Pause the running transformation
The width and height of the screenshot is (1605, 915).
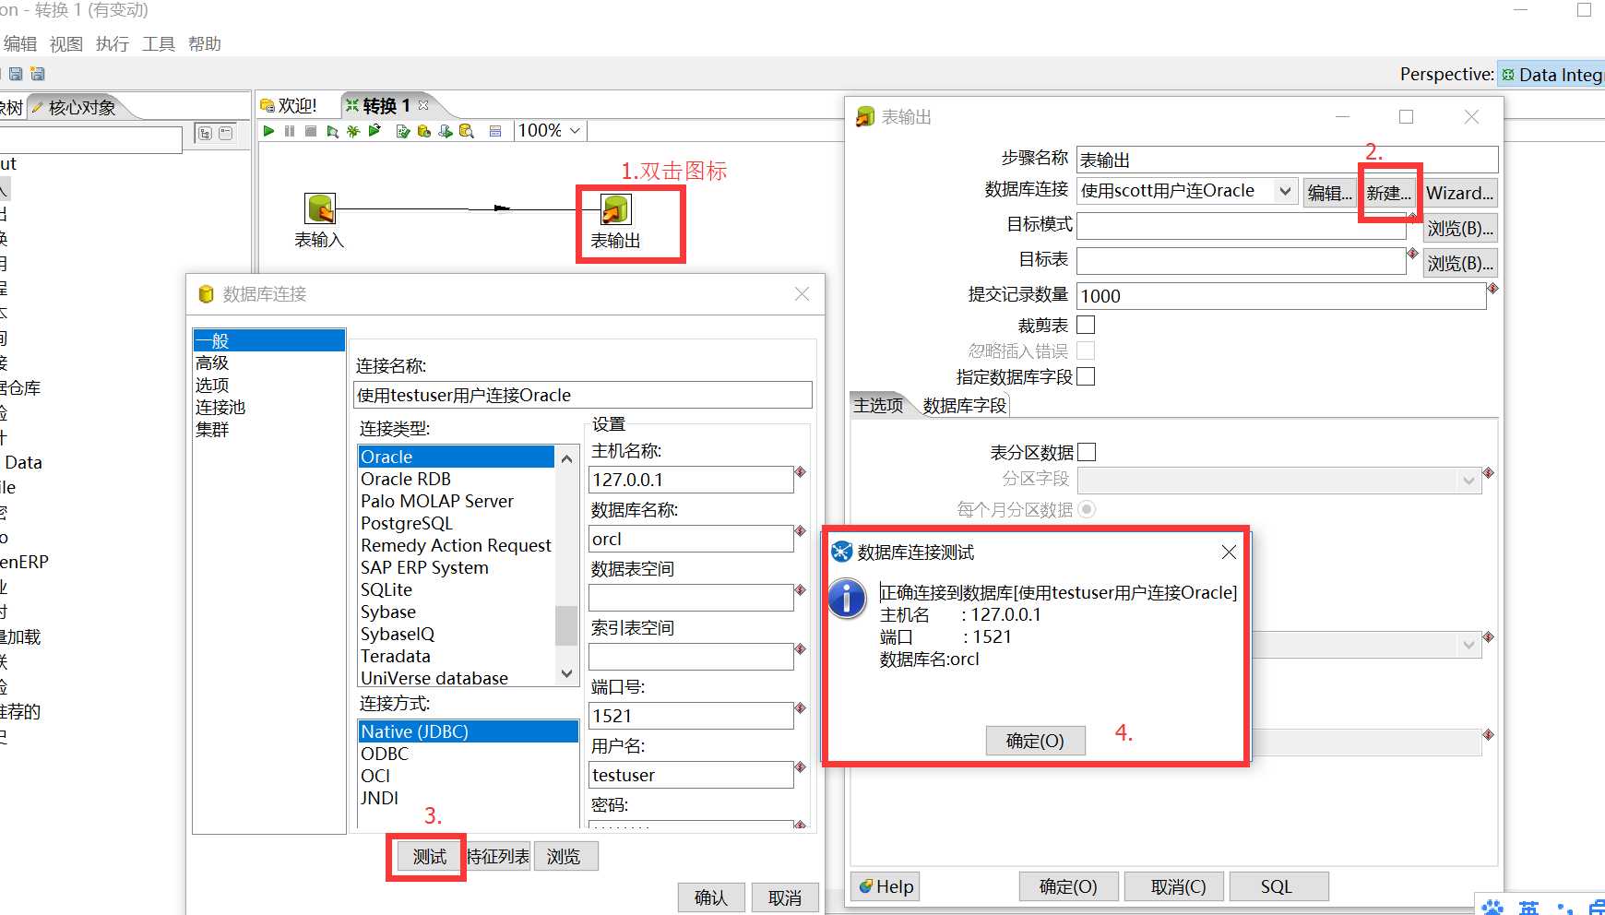point(290,131)
